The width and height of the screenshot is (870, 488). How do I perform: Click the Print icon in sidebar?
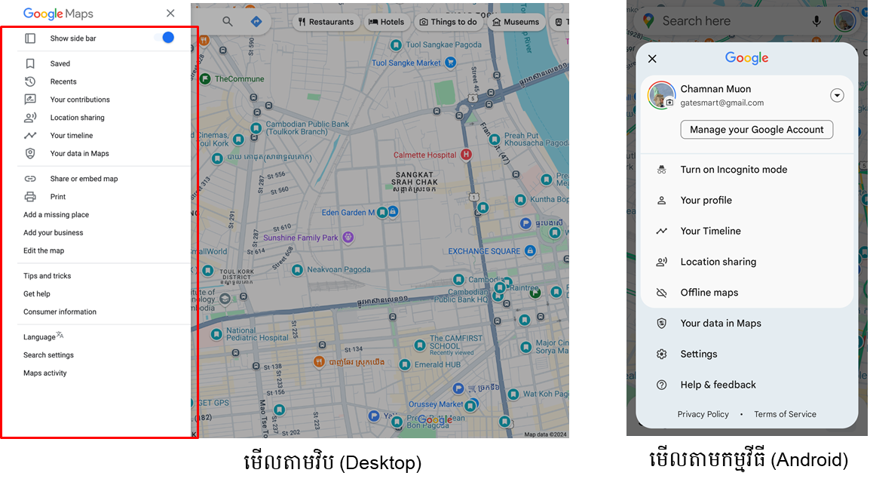pyautogui.click(x=30, y=197)
